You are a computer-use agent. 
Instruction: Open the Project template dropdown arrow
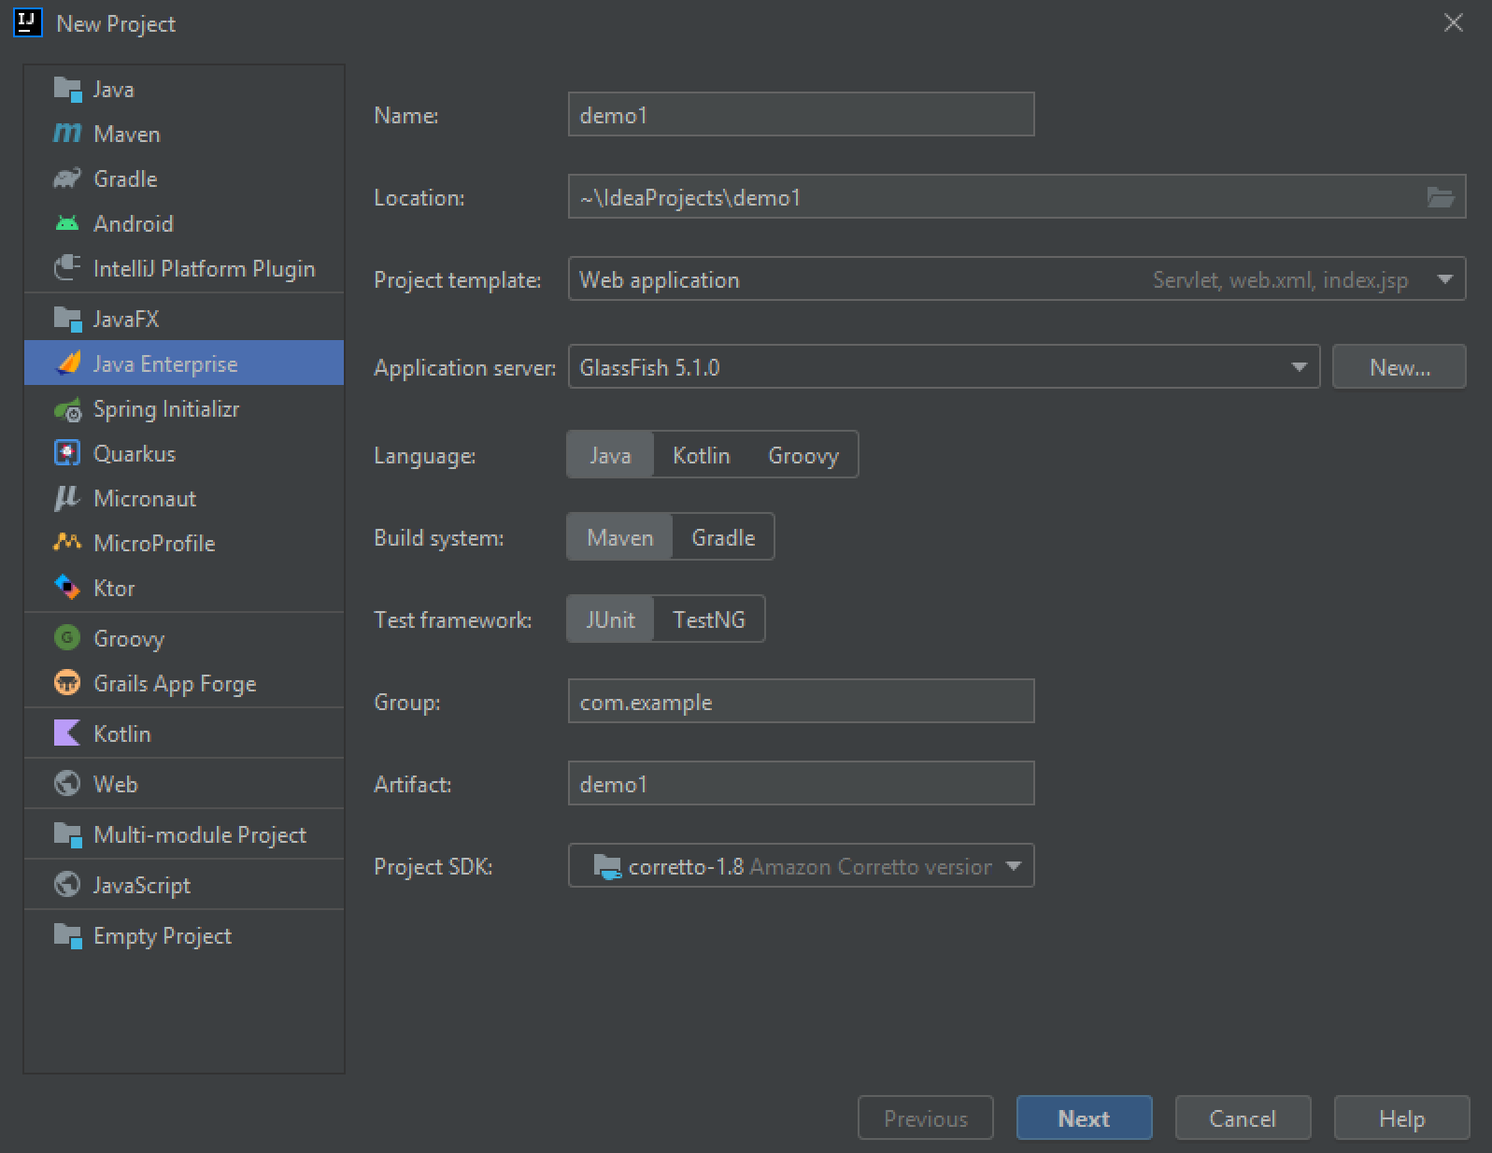(1445, 279)
